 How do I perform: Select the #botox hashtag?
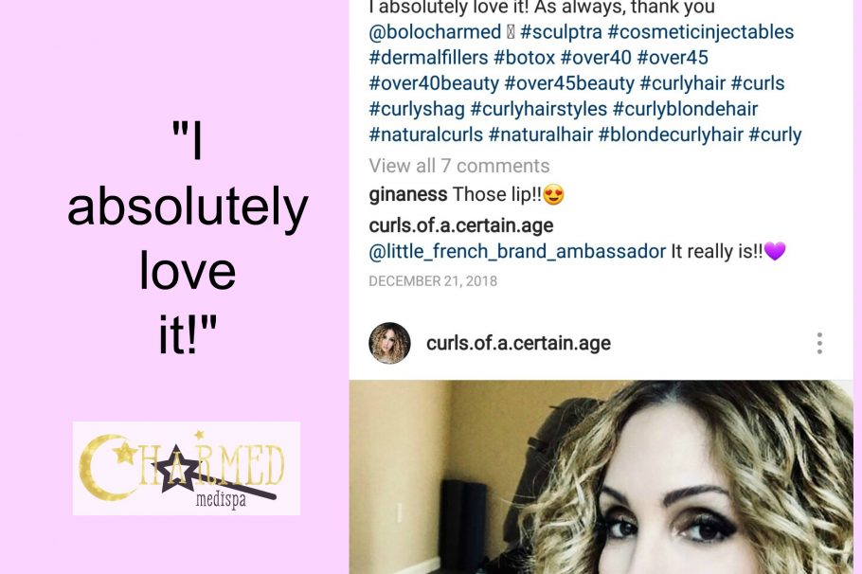[x=524, y=57]
